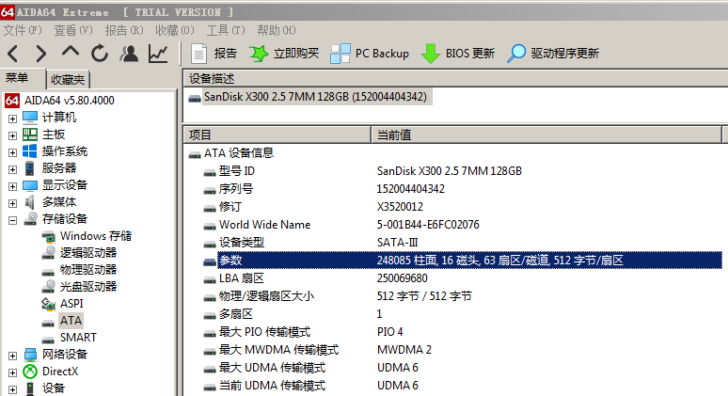Open the 文件(F) menu
Image resolution: width=728 pixels, height=396 pixels.
click(23, 30)
